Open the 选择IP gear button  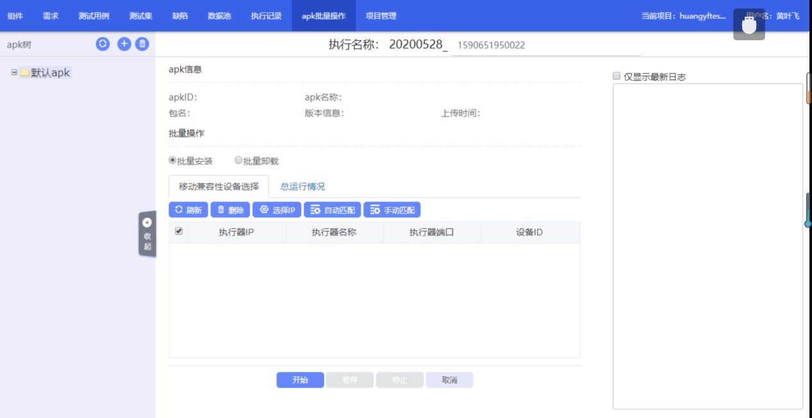(277, 210)
